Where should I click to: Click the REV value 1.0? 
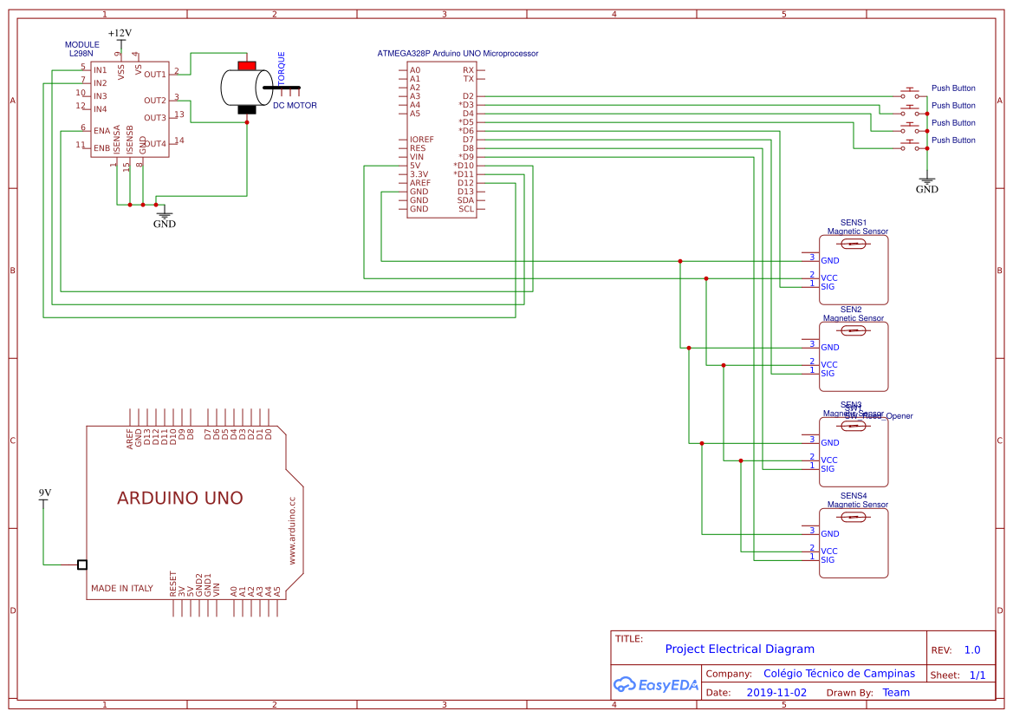point(971,650)
